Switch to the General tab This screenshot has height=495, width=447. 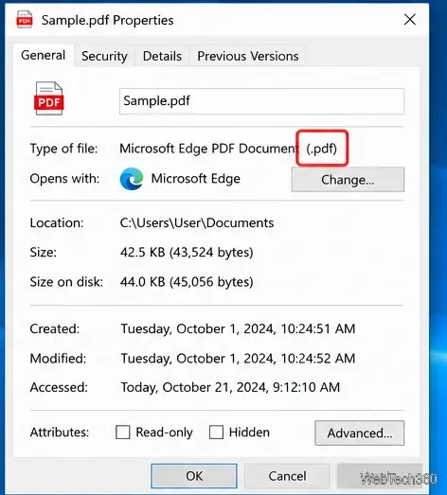click(x=44, y=55)
